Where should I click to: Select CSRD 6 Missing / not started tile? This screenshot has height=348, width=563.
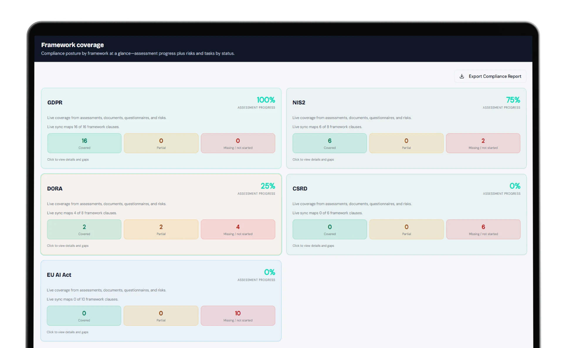[483, 229]
